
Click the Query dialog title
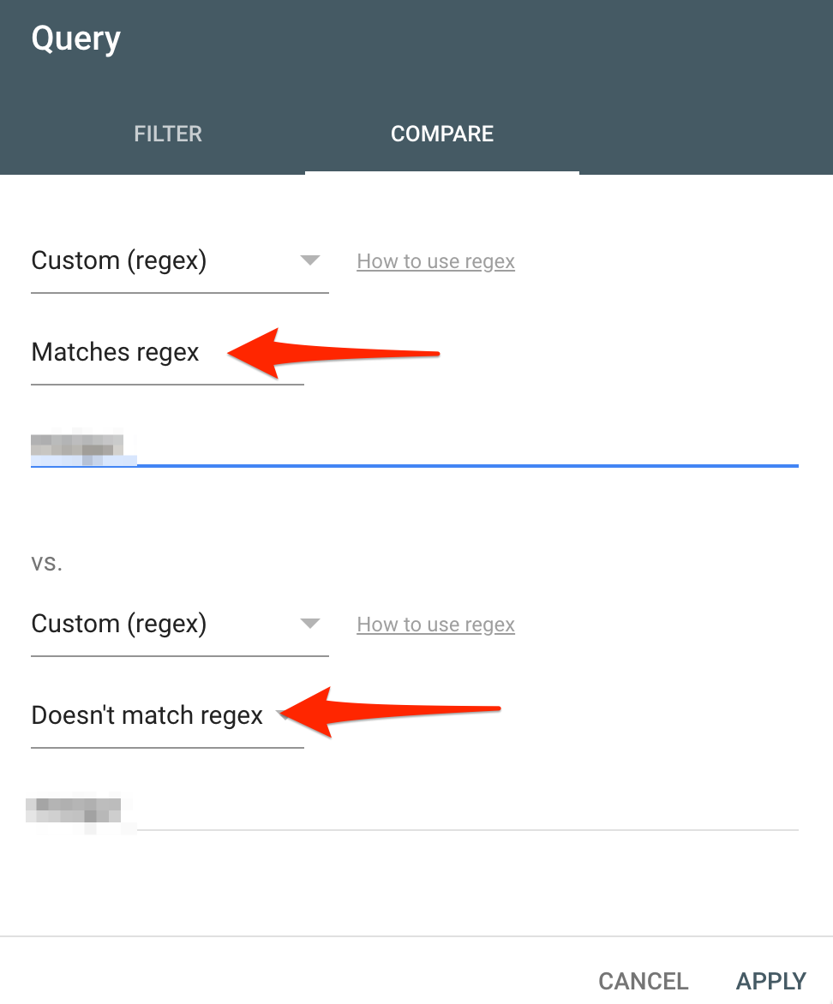pos(75,39)
